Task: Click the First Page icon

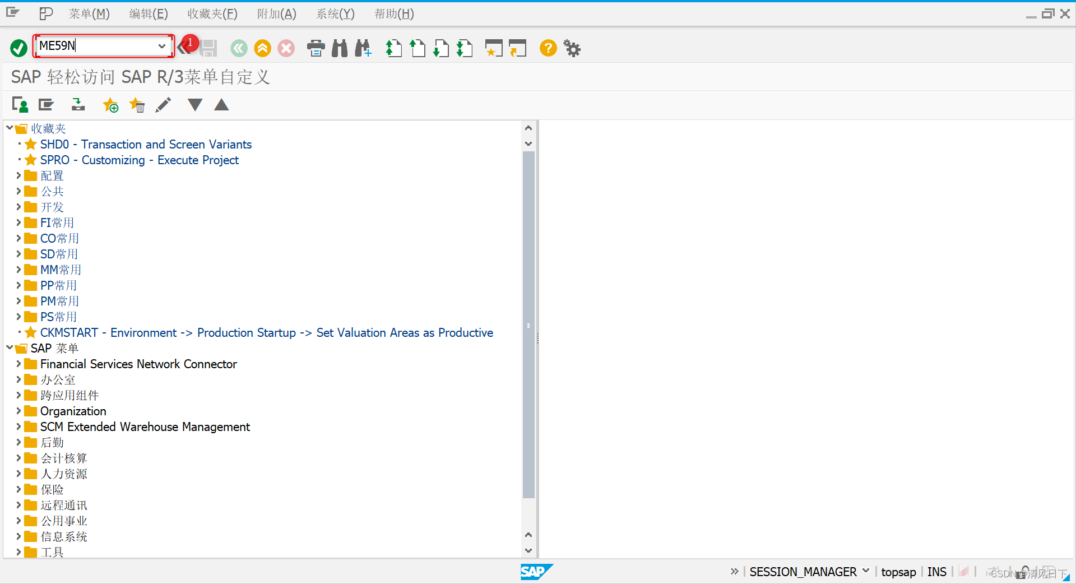Action: pos(394,48)
